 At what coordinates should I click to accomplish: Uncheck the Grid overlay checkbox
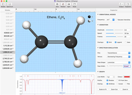tap(107, 42)
